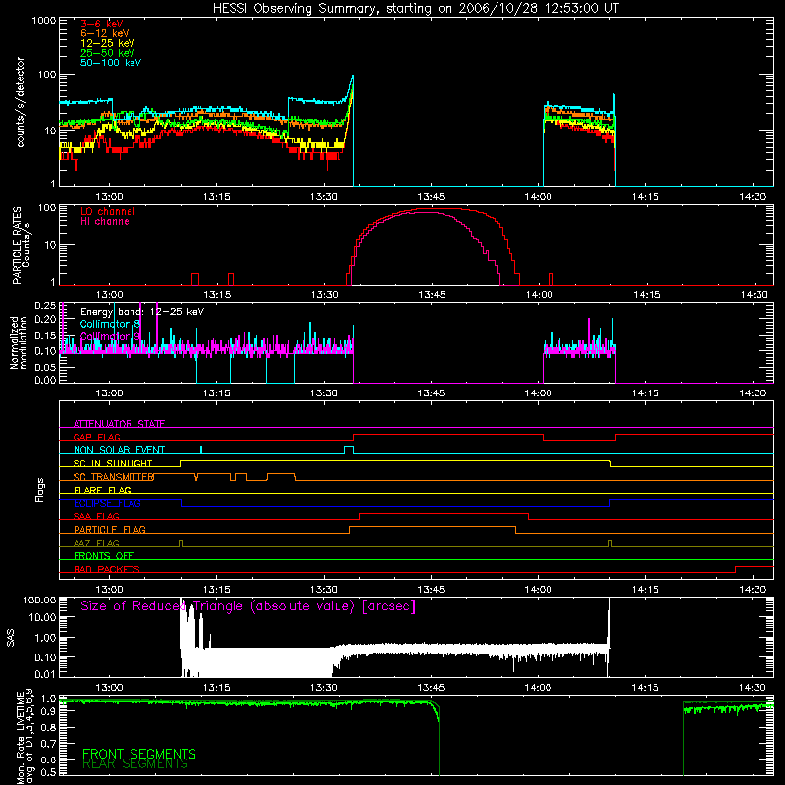Click the Normalized modulation axis title
The image size is (785, 785).
tap(19, 342)
